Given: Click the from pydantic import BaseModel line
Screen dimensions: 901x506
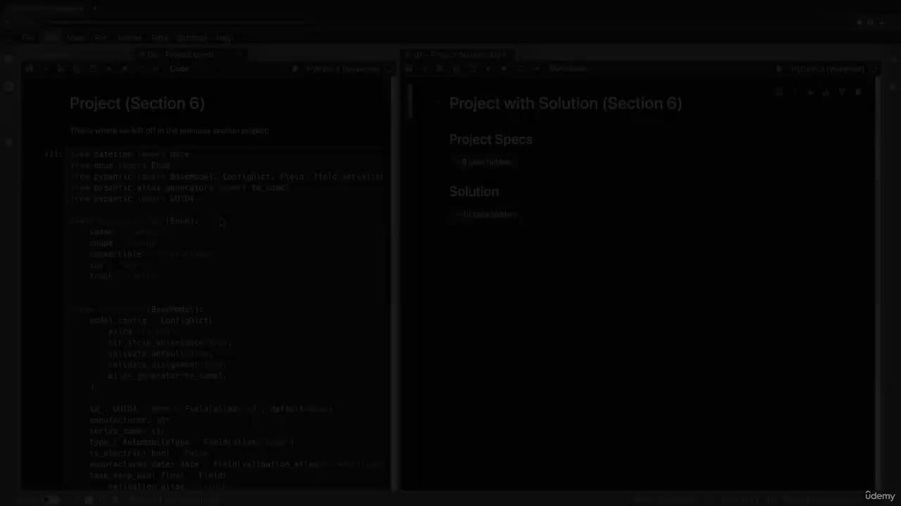Looking at the screenshot, I should [x=227, y=176].
